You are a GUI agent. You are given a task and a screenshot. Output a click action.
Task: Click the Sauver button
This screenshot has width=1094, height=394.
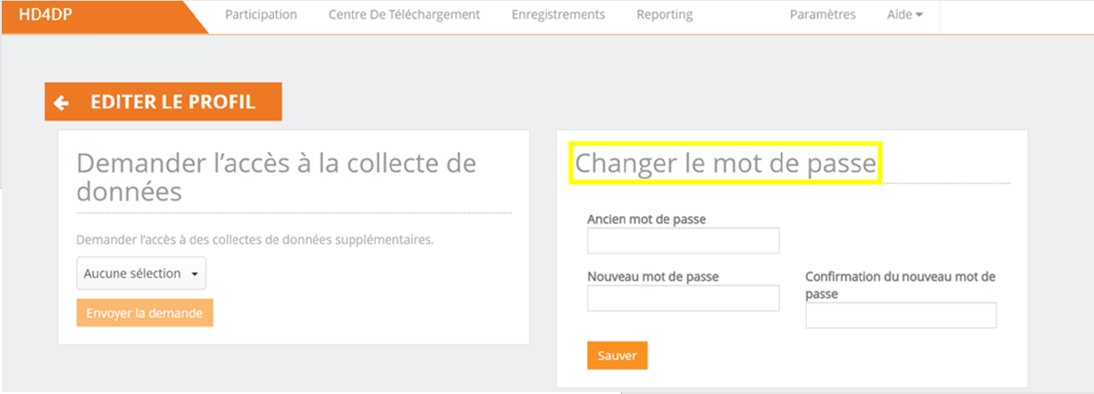pos(617,355)
